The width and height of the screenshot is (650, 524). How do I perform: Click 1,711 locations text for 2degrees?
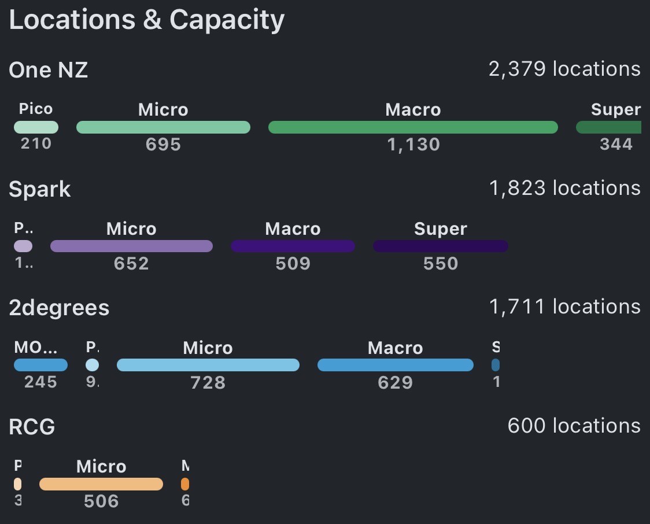click(x=564, y=307)
